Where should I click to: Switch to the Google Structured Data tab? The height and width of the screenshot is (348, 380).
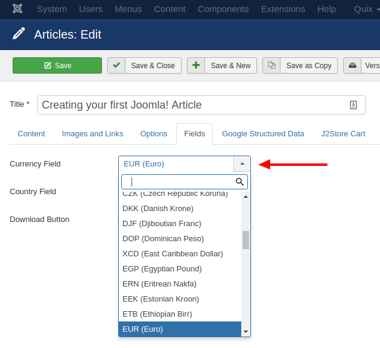(263, 133)
